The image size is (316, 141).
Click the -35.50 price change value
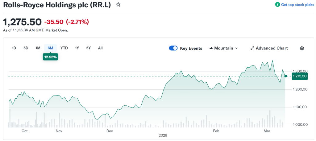54,22
